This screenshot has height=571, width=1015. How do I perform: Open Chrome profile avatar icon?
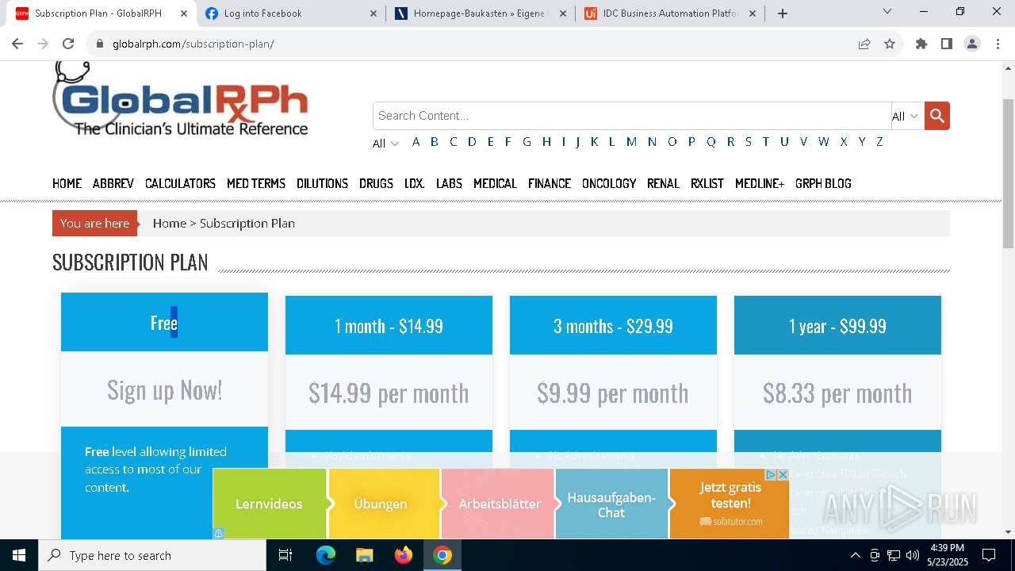[x=972, y=44]
